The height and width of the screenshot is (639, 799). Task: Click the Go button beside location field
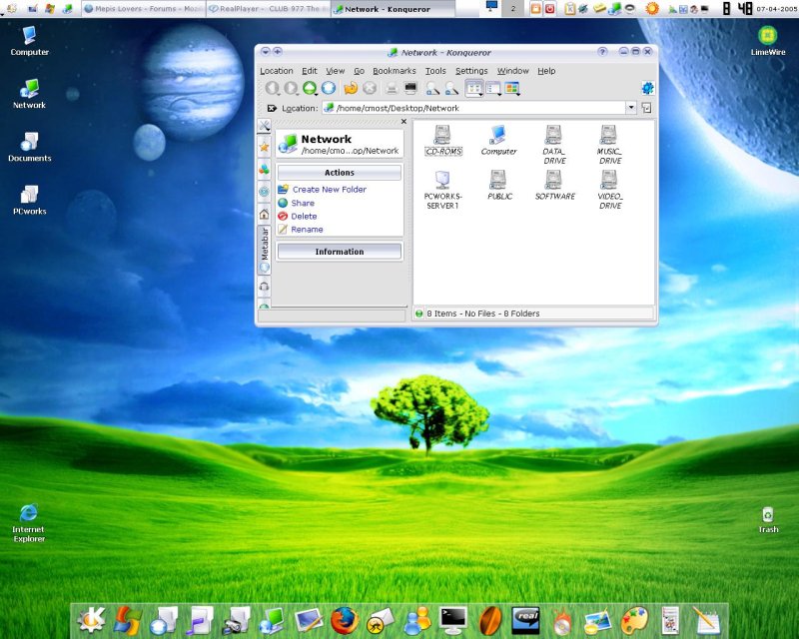pyautogui.click(x=646, y=108)
